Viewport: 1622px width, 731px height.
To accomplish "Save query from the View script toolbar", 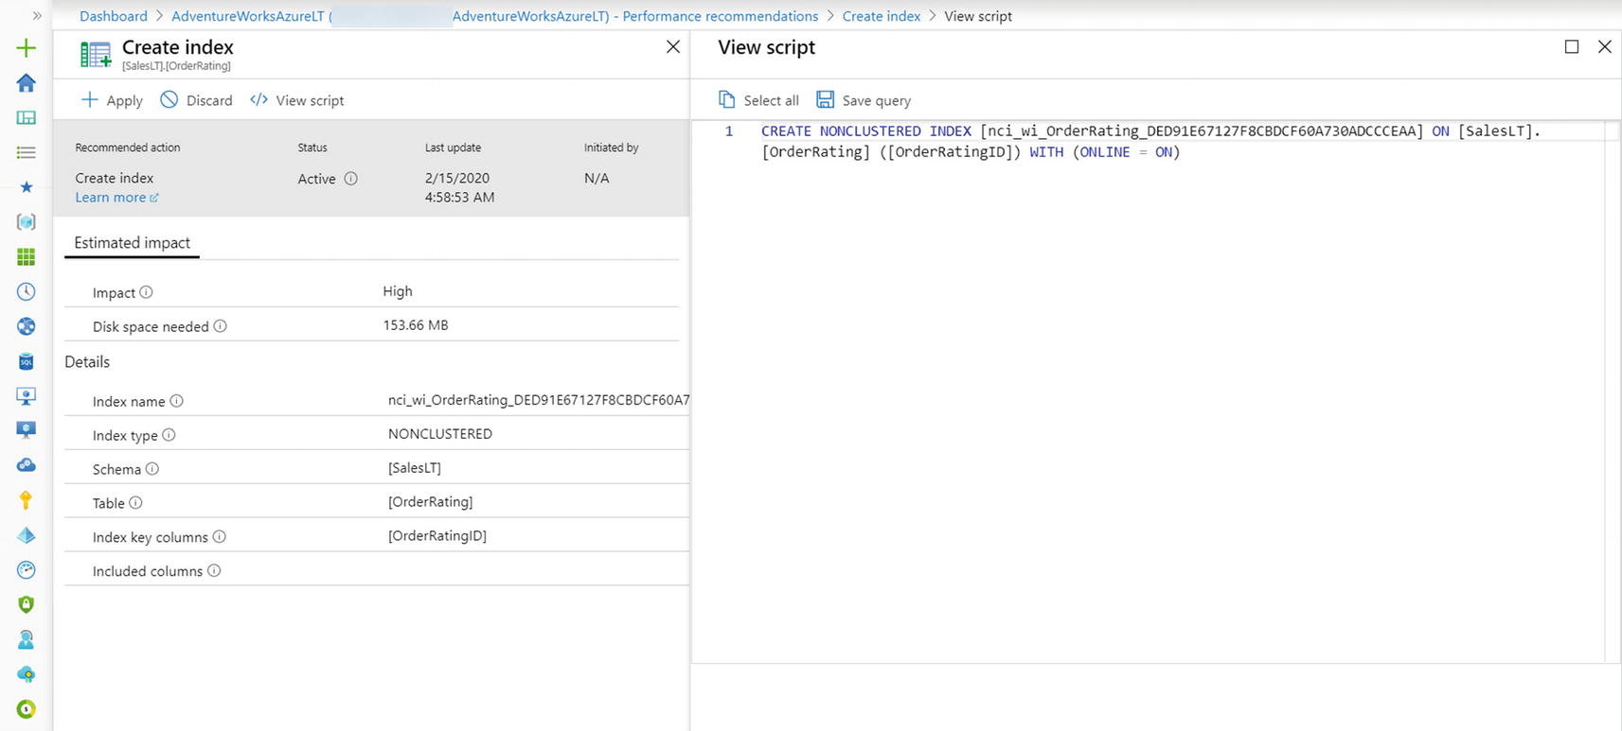I will point(864,100).
